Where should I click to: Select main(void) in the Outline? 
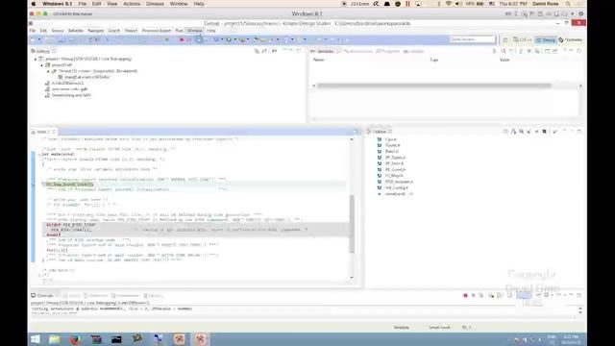[x=395, y=194]
